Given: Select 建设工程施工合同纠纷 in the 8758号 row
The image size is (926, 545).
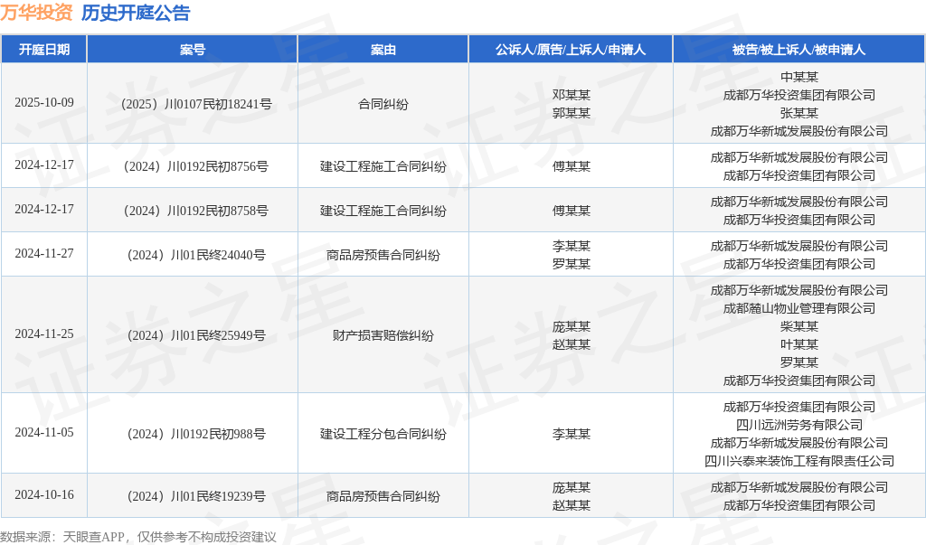Looking at the screenshot, I should click(383, 211).
